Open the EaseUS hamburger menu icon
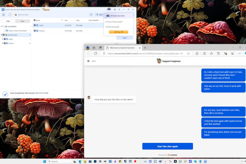The width and height of the screenshot is (246, 164). coord(119,10)
